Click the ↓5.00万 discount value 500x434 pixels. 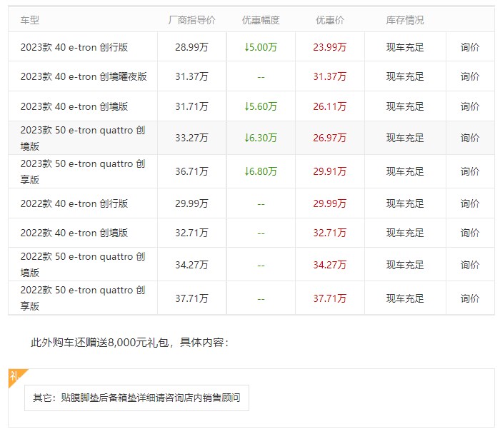261,47
